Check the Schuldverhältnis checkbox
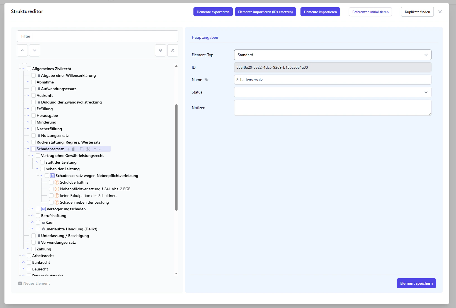Viewport: 456px width, 308px height. [51, 182]
